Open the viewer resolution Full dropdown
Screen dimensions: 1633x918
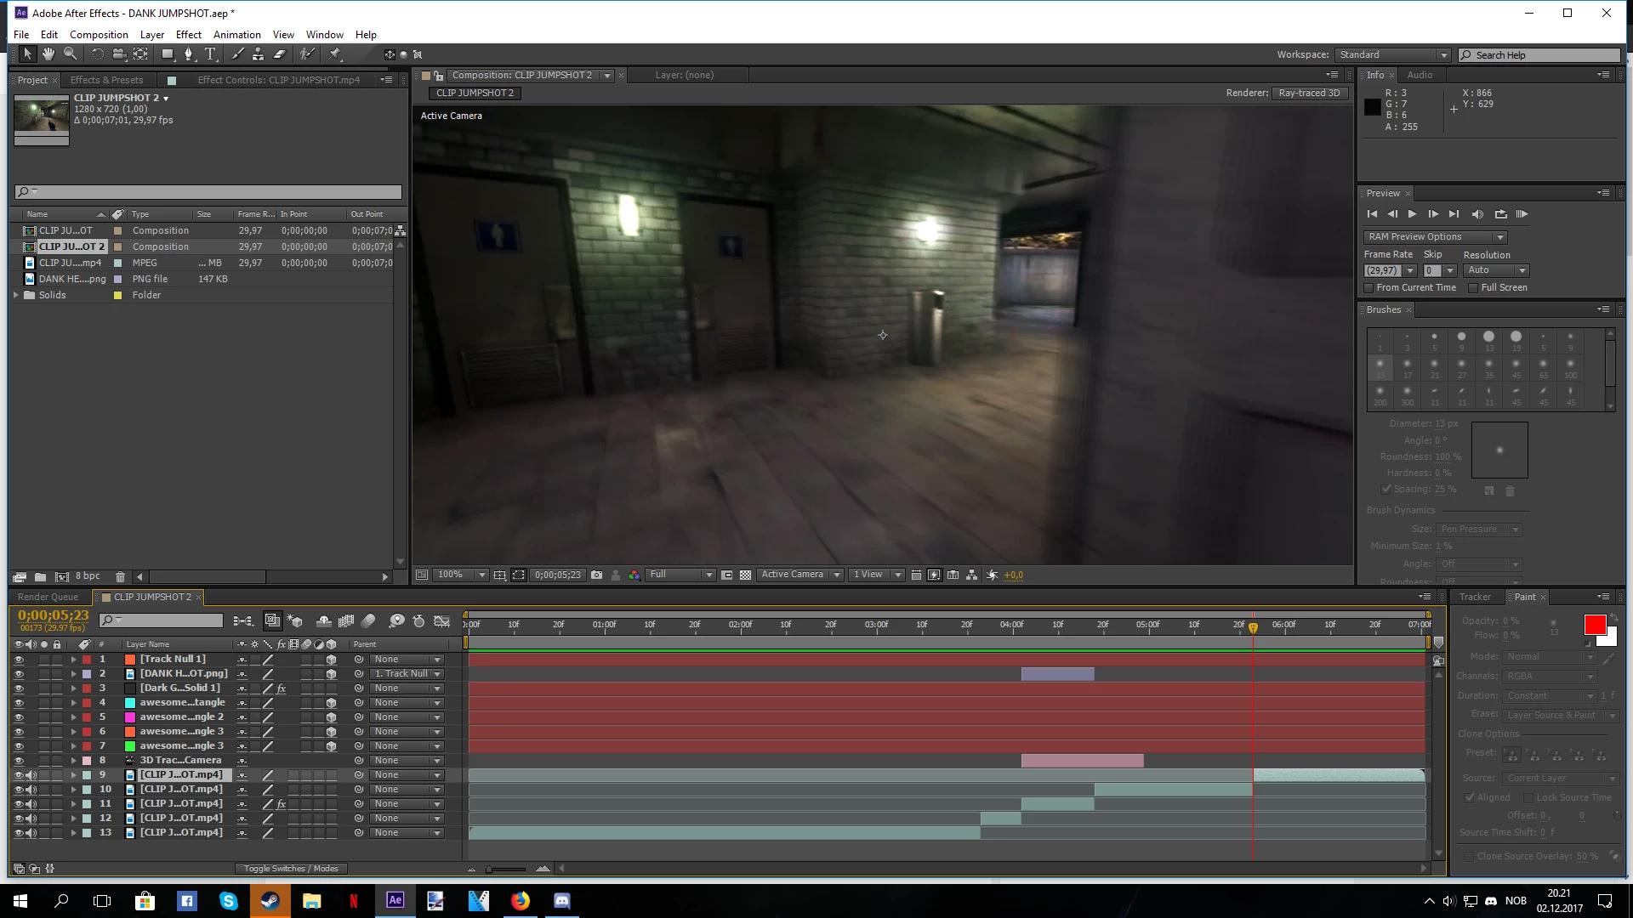coord(680,575)
